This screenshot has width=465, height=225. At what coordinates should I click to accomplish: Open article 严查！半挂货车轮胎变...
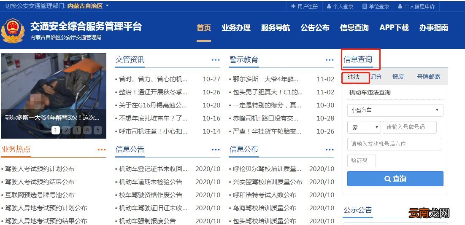click(x=267, y=131)
